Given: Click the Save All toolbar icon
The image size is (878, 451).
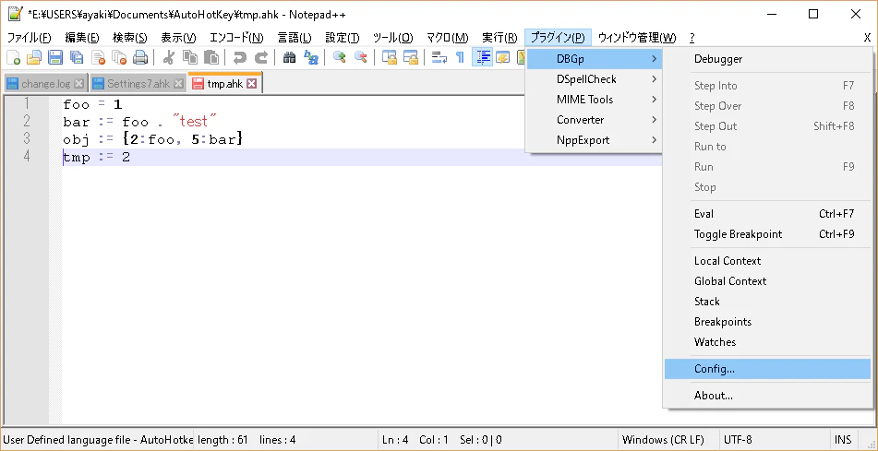Looking at the screenshot, I should 76,57.
